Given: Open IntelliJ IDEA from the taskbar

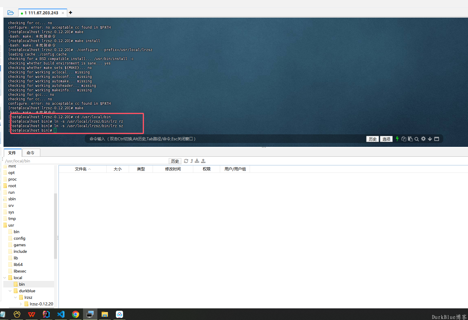Looking at the screenshot, I should 46,314.
